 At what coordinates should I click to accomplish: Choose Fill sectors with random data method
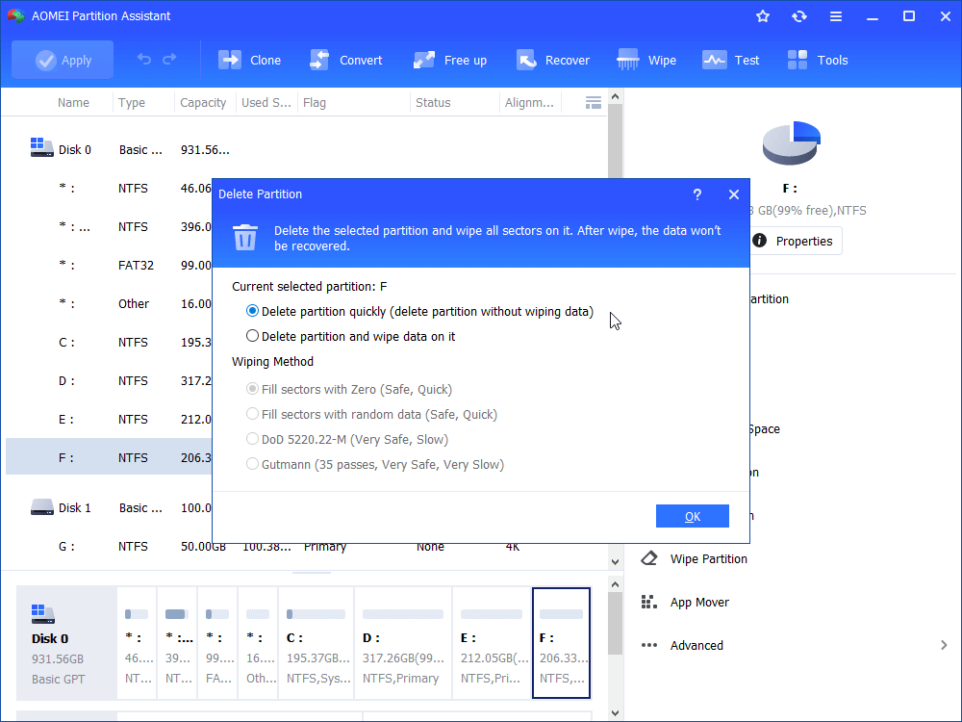tap(371, 414)
